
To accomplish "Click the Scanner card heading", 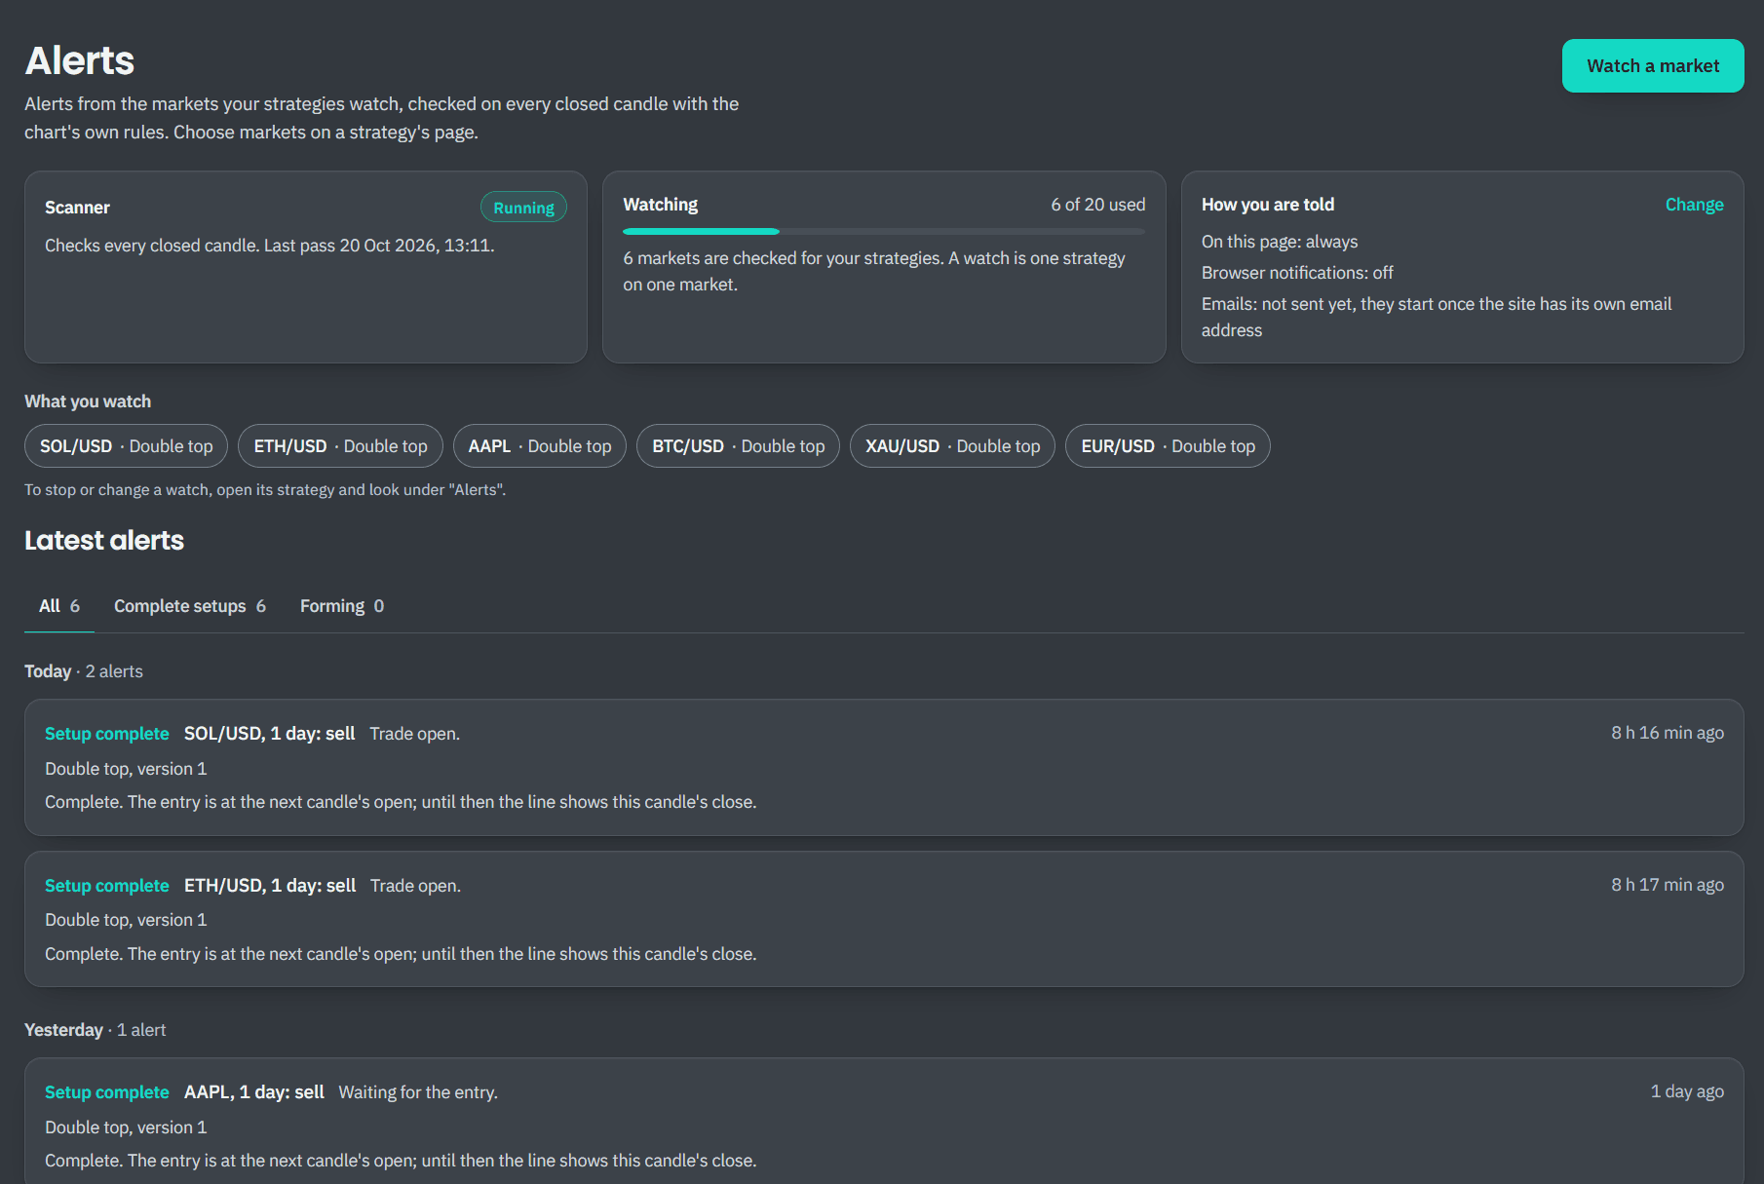I will (x=77, y=208).
